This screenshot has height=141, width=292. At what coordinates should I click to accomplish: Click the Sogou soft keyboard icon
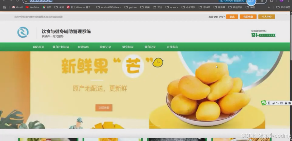(x=281, y=103)
